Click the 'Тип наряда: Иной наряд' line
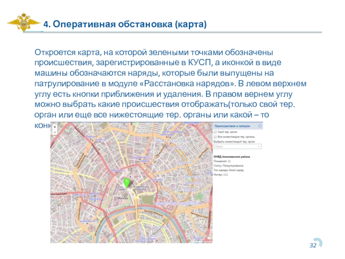This screenshot has width=345, height=259. [x=229, y=170]
